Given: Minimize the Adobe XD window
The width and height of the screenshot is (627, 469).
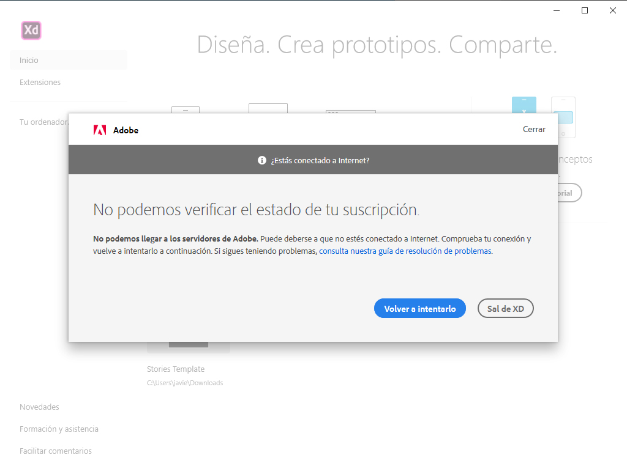Looking at the screenshot, I should pos(556,10).
